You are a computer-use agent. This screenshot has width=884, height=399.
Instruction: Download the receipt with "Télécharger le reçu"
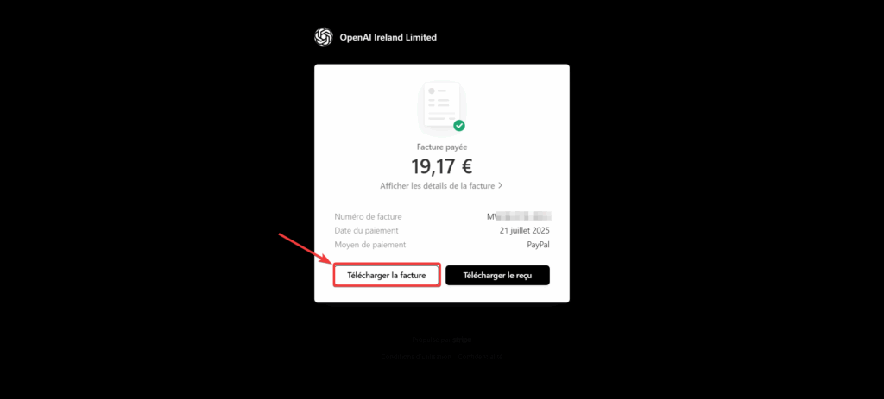(497, 276)
